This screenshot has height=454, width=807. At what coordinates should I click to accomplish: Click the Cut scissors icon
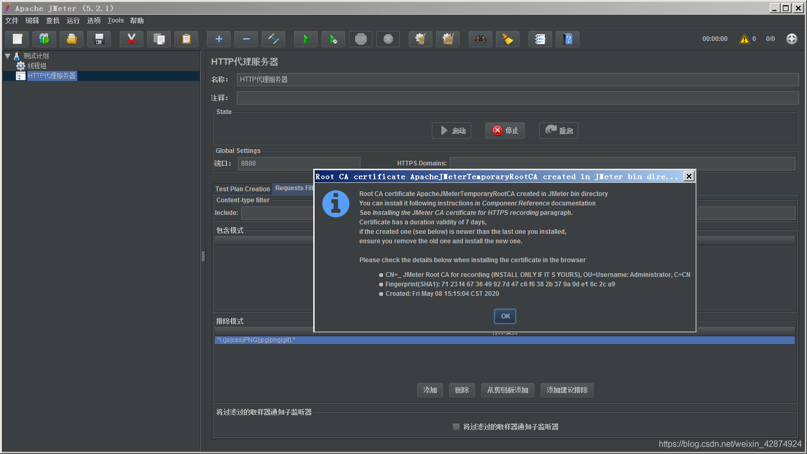132,39
